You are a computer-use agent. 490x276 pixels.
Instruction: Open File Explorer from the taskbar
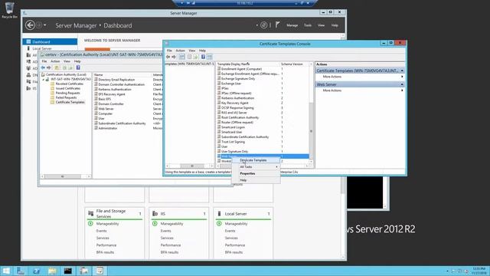tap(52, 271)
